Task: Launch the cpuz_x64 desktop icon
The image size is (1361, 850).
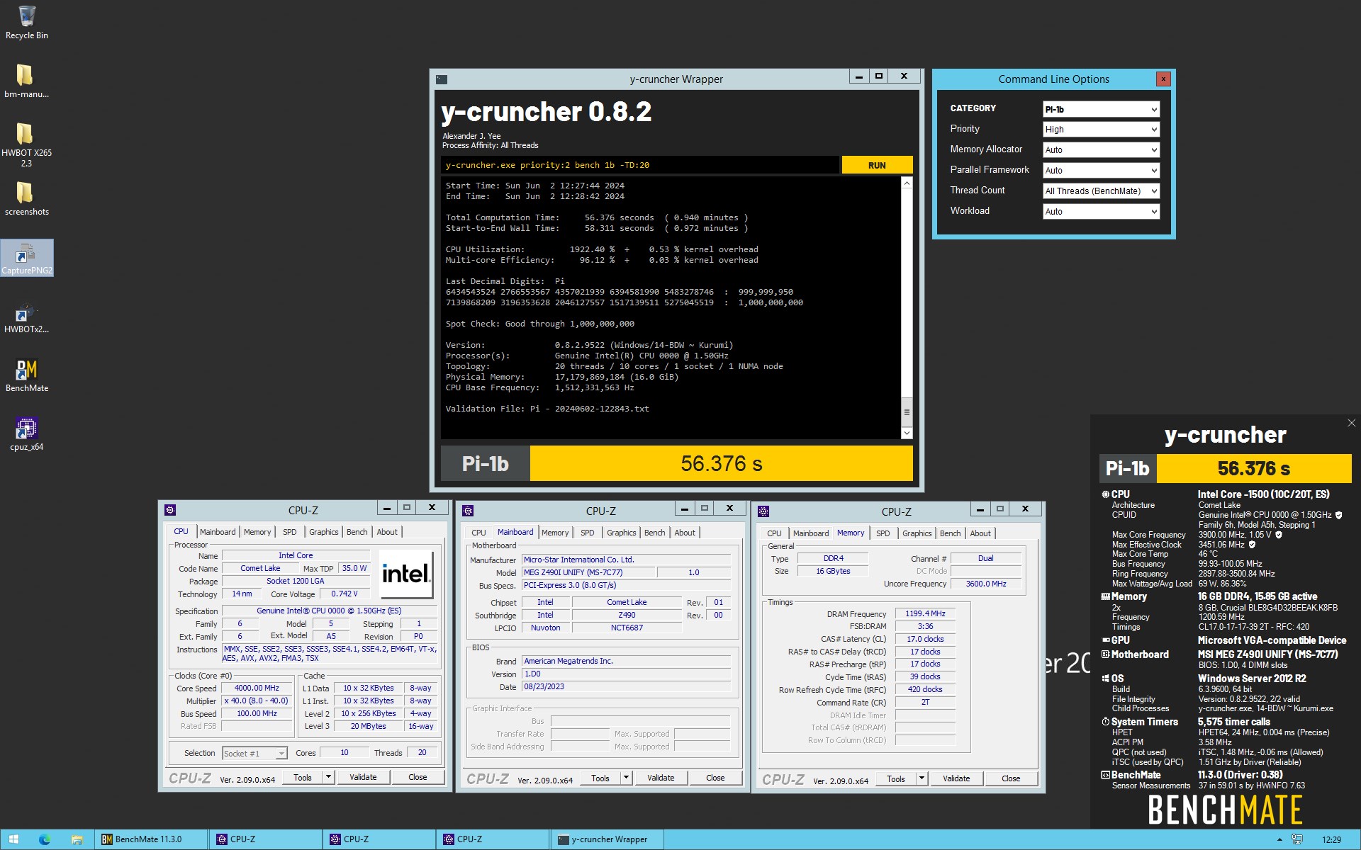Action: (26, 434)
